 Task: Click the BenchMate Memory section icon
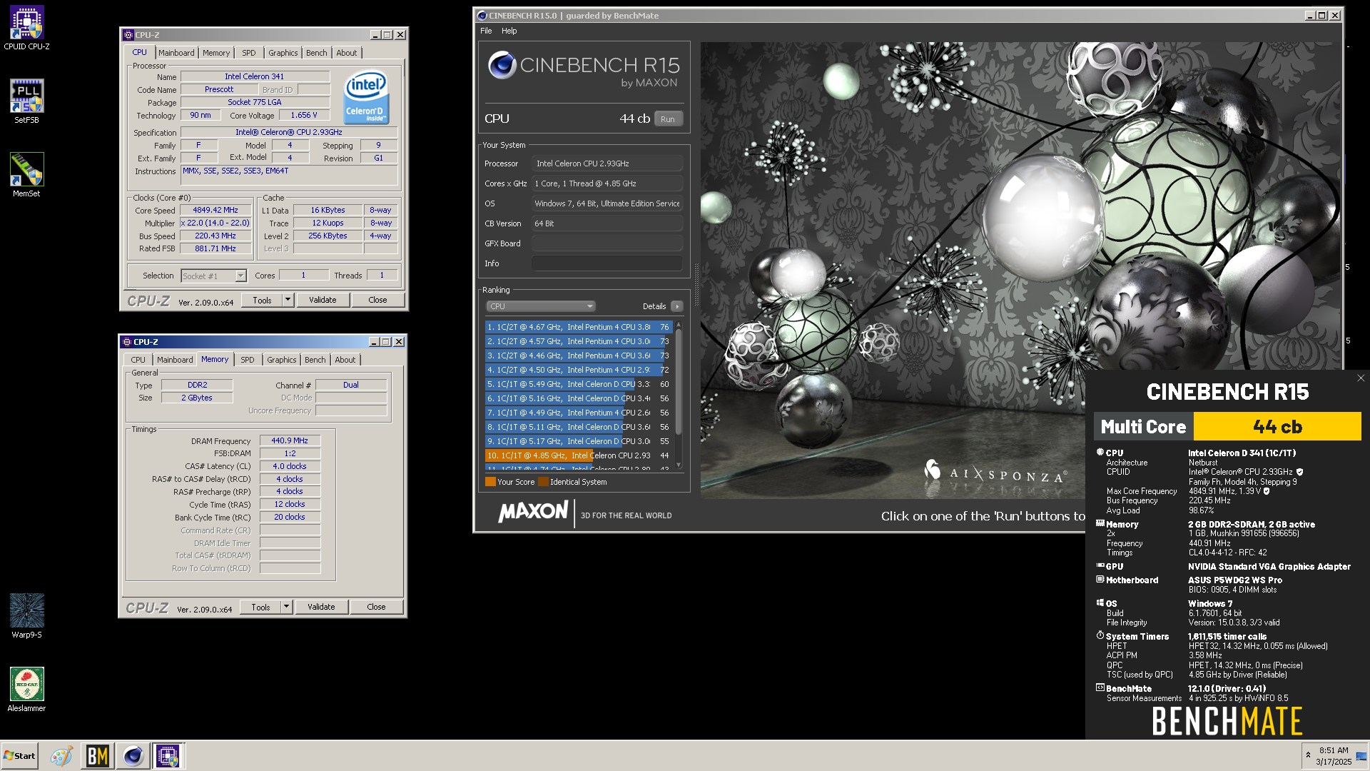click(1100, 523)
